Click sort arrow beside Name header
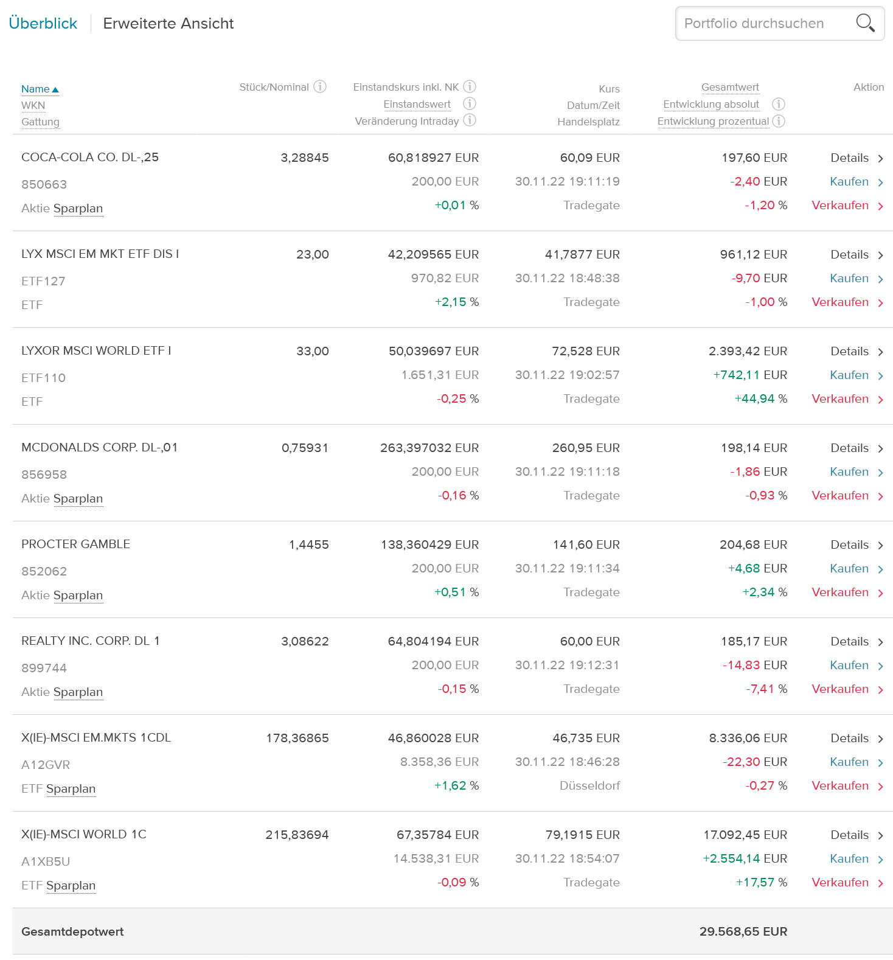The width and height of the screenshot is (893, 960). tap(55, 89)
